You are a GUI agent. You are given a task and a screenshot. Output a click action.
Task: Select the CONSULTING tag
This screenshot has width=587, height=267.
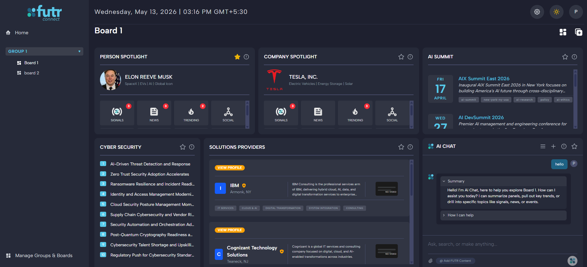[x=354, y=208]
